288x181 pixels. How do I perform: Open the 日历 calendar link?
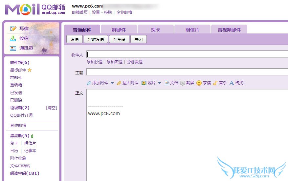click(x=14, y=151)
